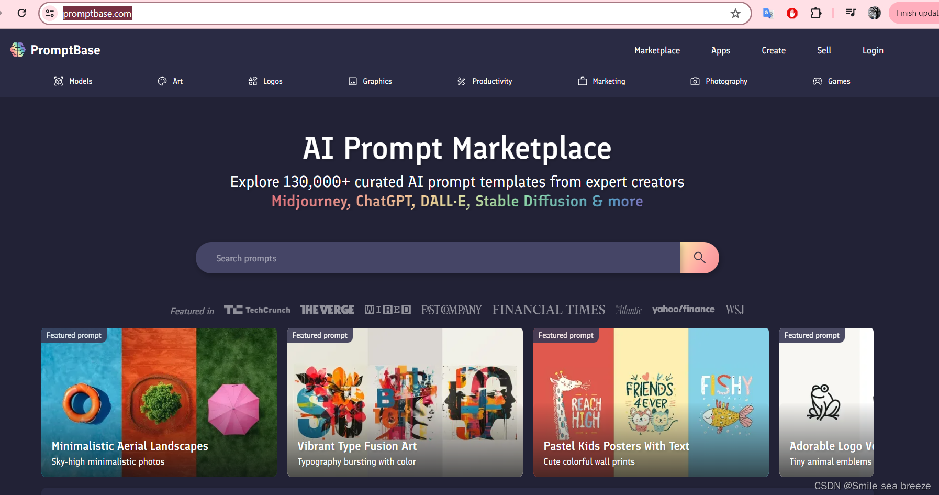This screenshot has width=939, height=495.
Task: Click the 'Midjourney' text in tagline
Action: (x=310, y=201)
